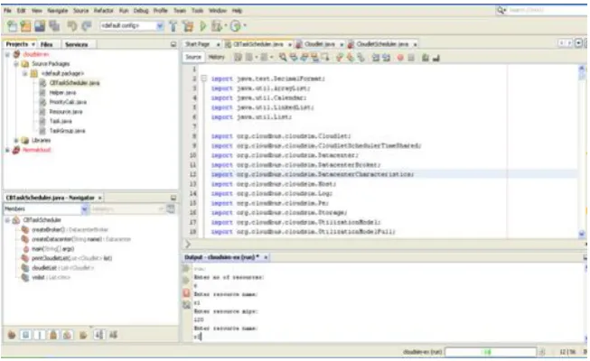
Task: Open TaskGroup.java in Projects tree
Action: click(68, 131)
